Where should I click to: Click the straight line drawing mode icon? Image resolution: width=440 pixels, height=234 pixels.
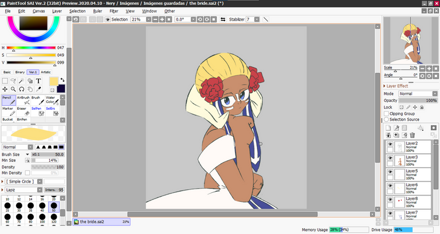pos(266,19)
